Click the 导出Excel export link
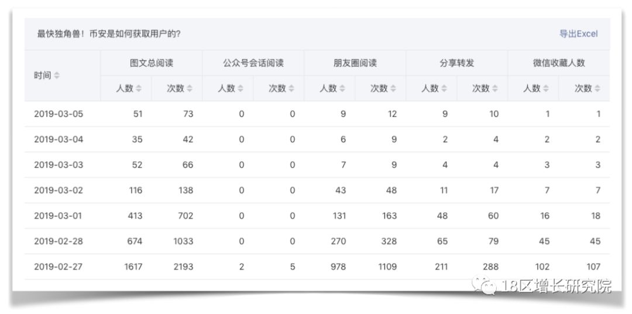Viewport: 632px width, 314px height. tap(578, 34)
